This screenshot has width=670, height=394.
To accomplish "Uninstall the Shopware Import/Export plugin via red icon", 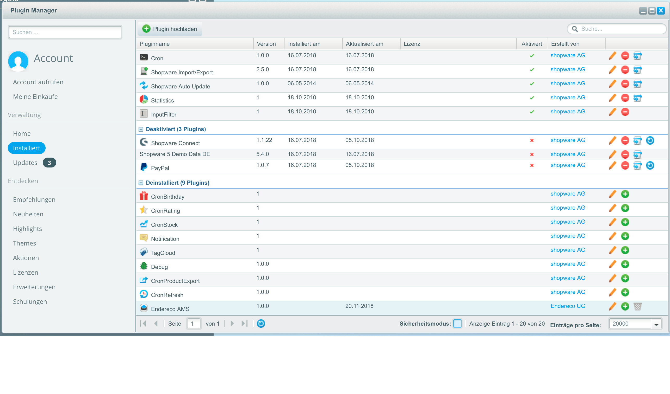I will pyautogui.click(x=625, y=70).
